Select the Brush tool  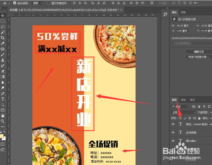(x=3, y=55)
